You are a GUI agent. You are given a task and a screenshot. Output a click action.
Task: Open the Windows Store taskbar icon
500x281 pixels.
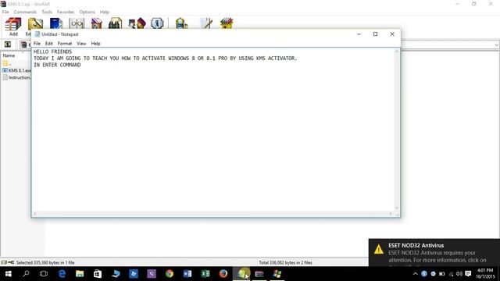click(98, 274)
